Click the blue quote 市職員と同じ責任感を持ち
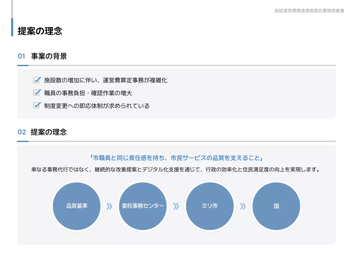Image resolution: width=353 pixels, height=265 pixels. click(176, 158)
